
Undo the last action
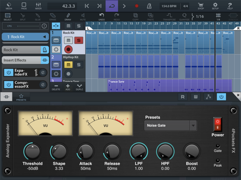pos(102,17)
